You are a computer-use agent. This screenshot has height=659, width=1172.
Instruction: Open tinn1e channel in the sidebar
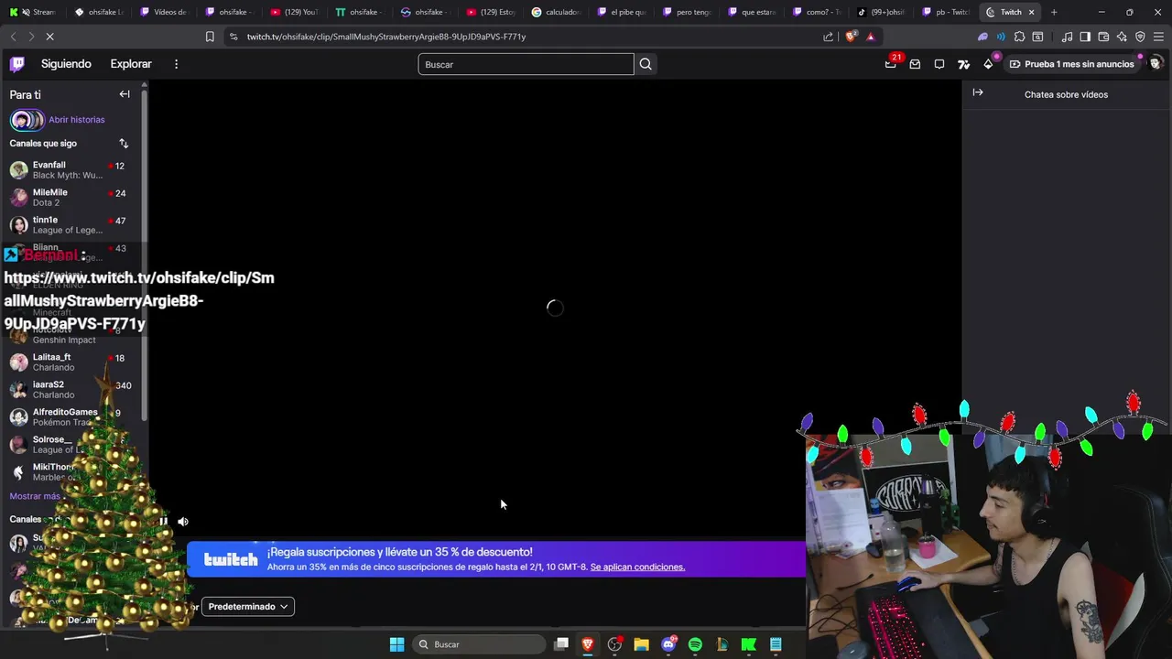72,224
